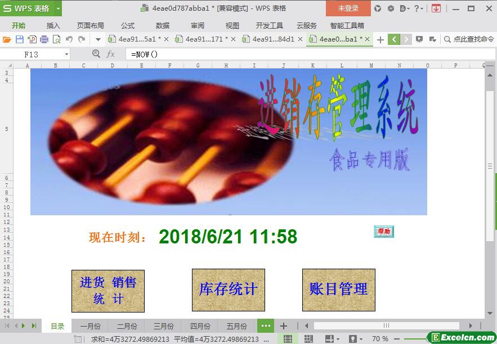Click the 账目管理 button
Screen dimensions: 497x344
click(x=339, y=290)
